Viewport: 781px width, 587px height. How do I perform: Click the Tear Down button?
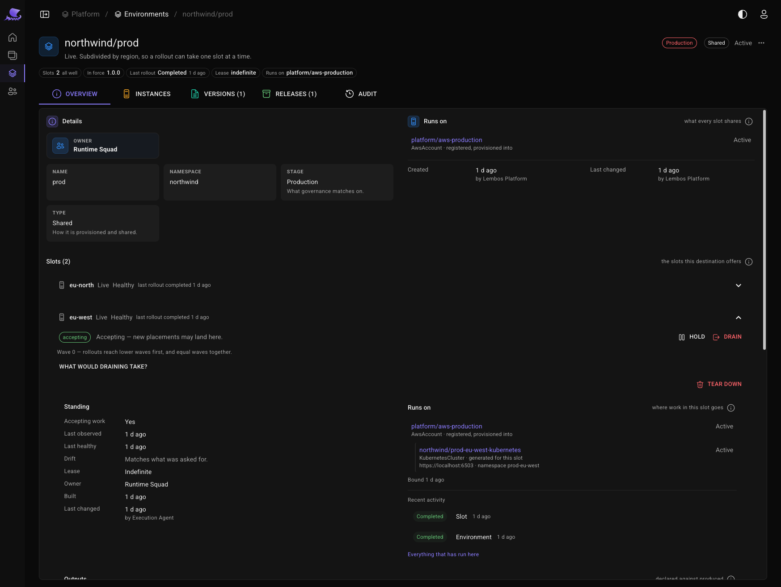719,384
